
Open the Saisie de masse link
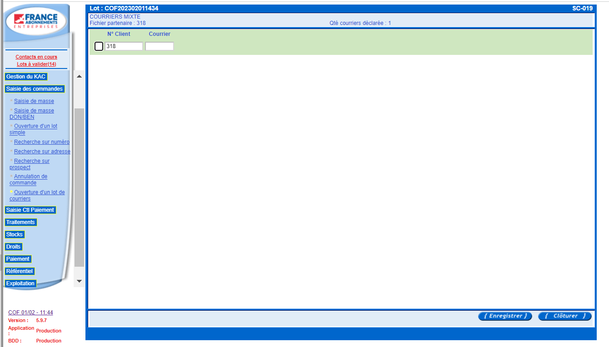[x=34, y=101]
